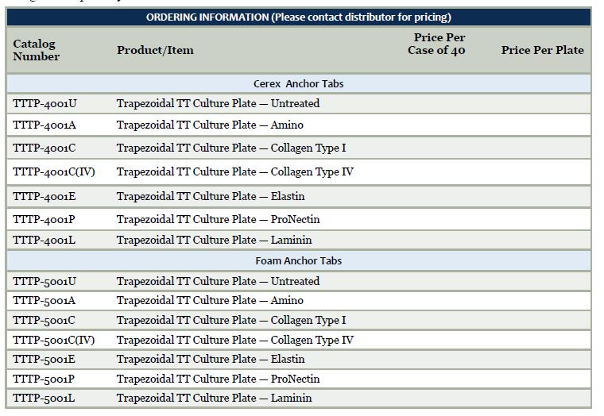Click the Ordering Information table header
The image size is (604, 416).
click(x=298, y=17)
